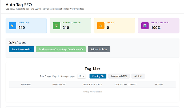Screen dimensions: 184x108
Task: Click the Tag Name column header
Action: 26,84
